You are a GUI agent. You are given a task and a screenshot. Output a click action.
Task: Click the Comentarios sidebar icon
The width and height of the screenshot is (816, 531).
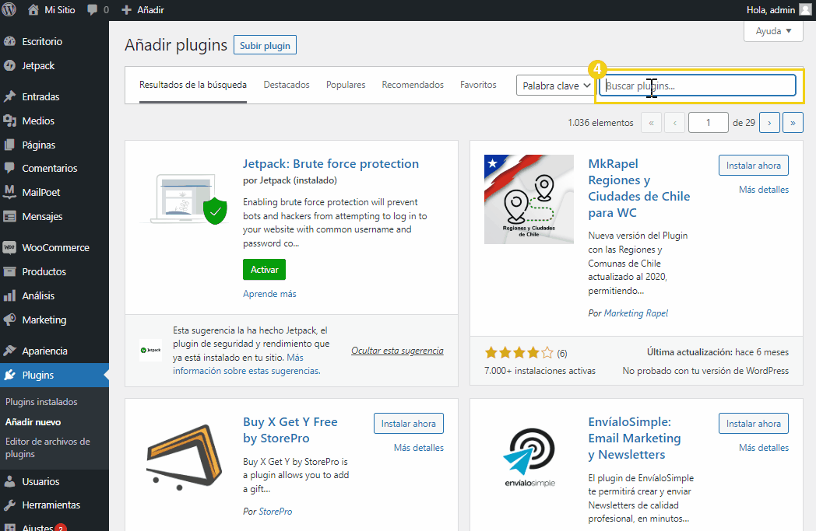point(9,168)
